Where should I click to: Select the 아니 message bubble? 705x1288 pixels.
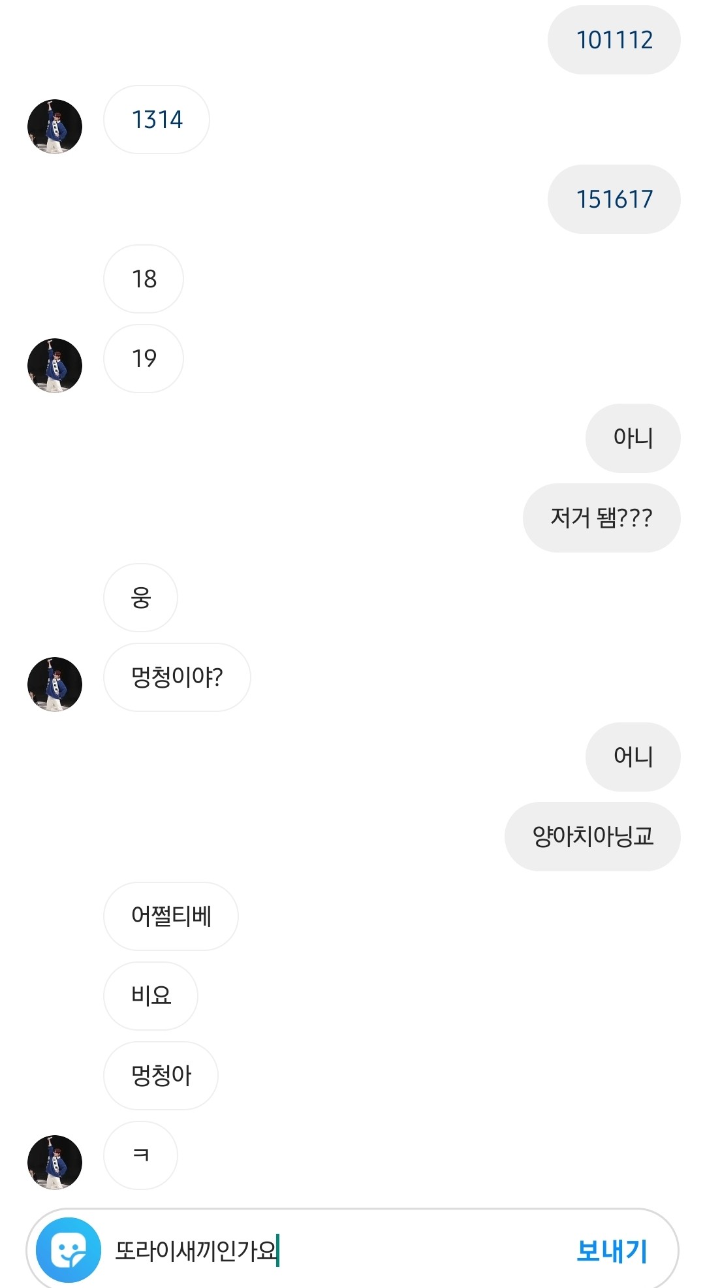click(633, 439)
